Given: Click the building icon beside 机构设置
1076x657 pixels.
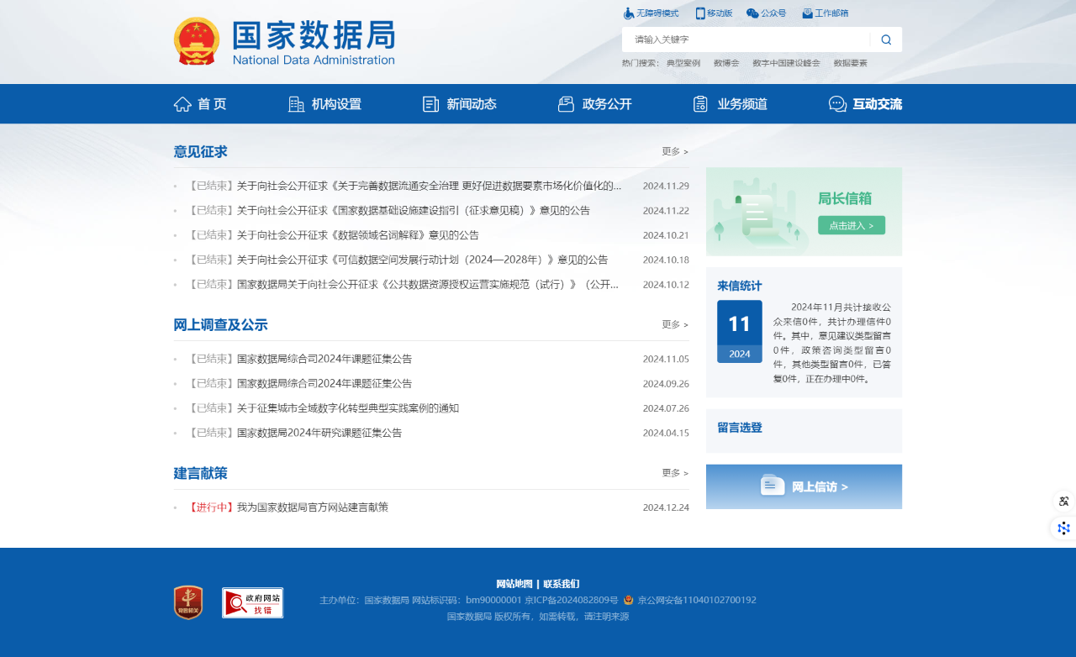Looking at the screenshot, I should [x=296, y=104].
